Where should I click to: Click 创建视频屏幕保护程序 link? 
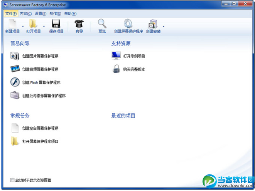pos(41,69)
